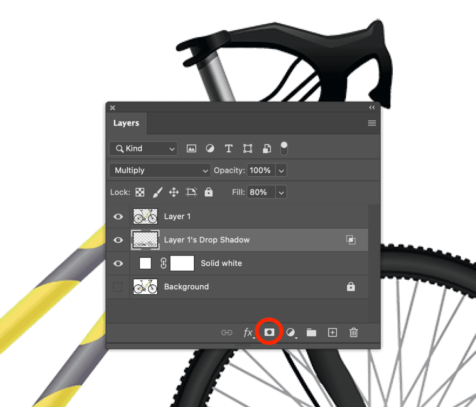The image size is (476, 407).
Task: Select the Layers tab
Action: (x=126, y=123)
